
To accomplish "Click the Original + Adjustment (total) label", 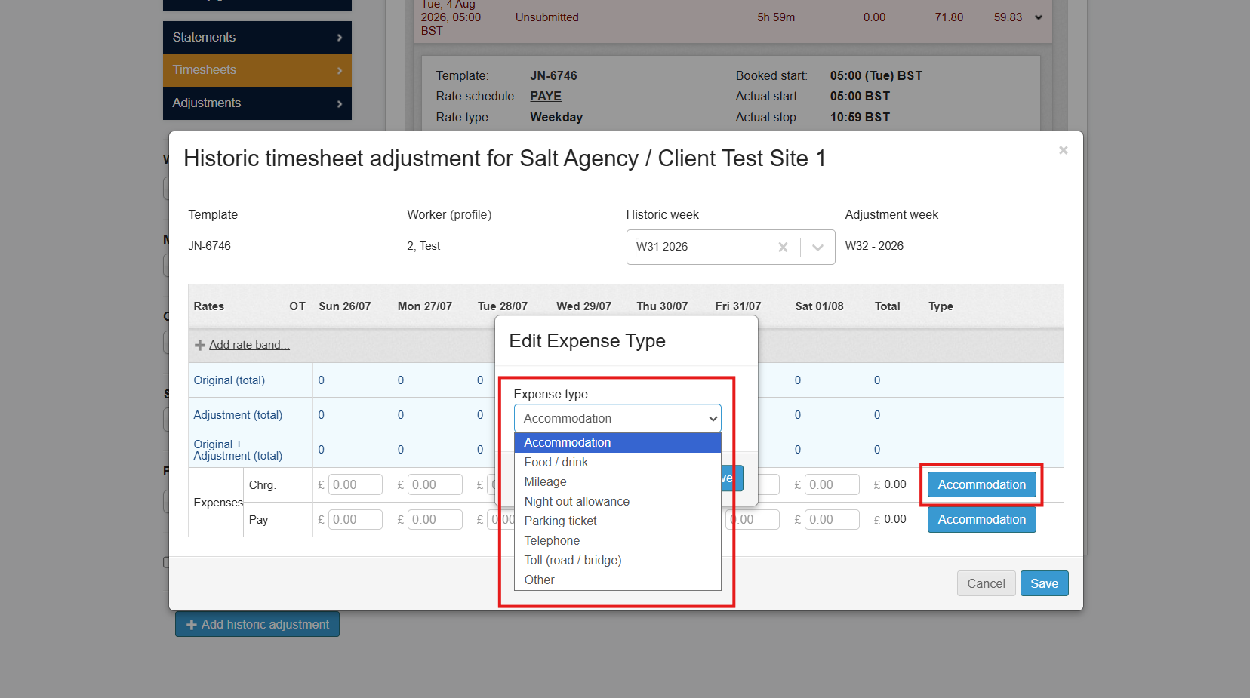I will (238, 450).
